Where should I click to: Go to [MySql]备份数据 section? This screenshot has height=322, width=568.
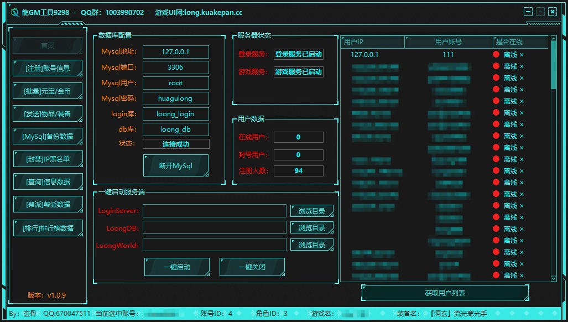(48, 136)
